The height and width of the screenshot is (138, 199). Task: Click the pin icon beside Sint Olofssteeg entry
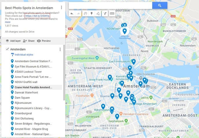click(x=12, y=118)
